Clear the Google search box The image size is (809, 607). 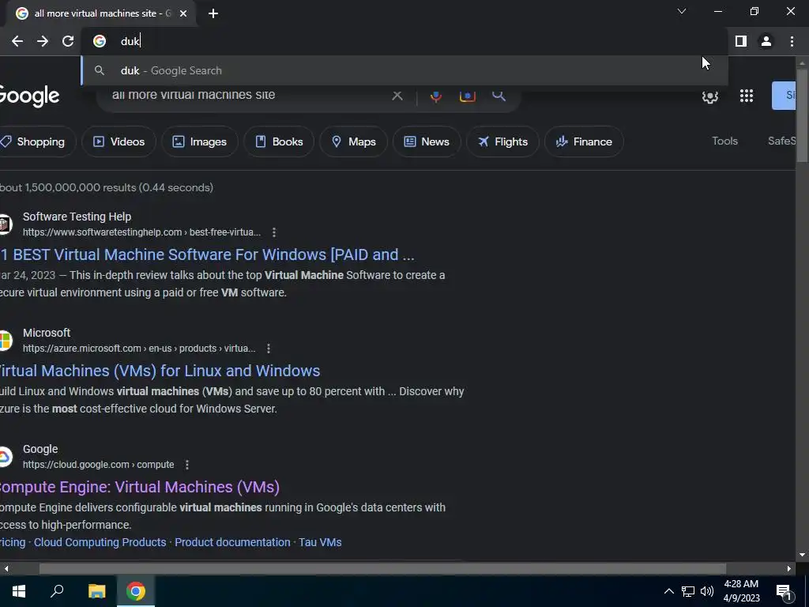coord(397,96)
